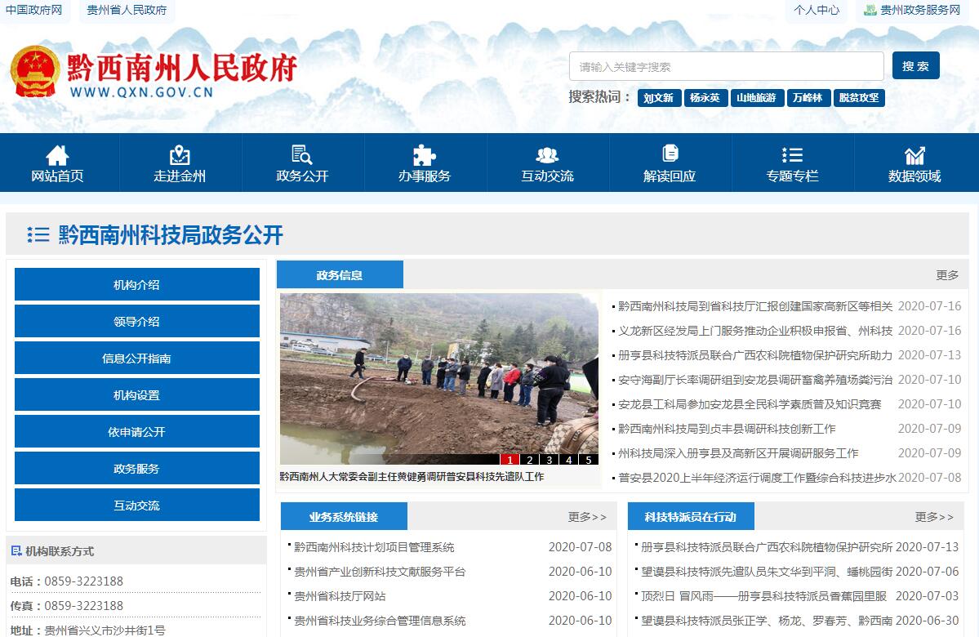Click the puzzle piece icon above 办事服务
Viewport: 979px width, 637px height.
424,154
